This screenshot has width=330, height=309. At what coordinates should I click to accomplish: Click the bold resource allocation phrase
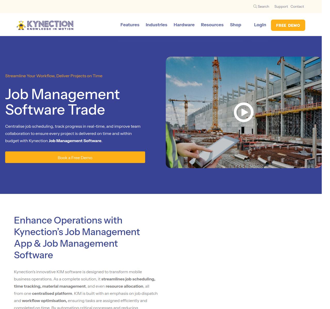[124, 286]
